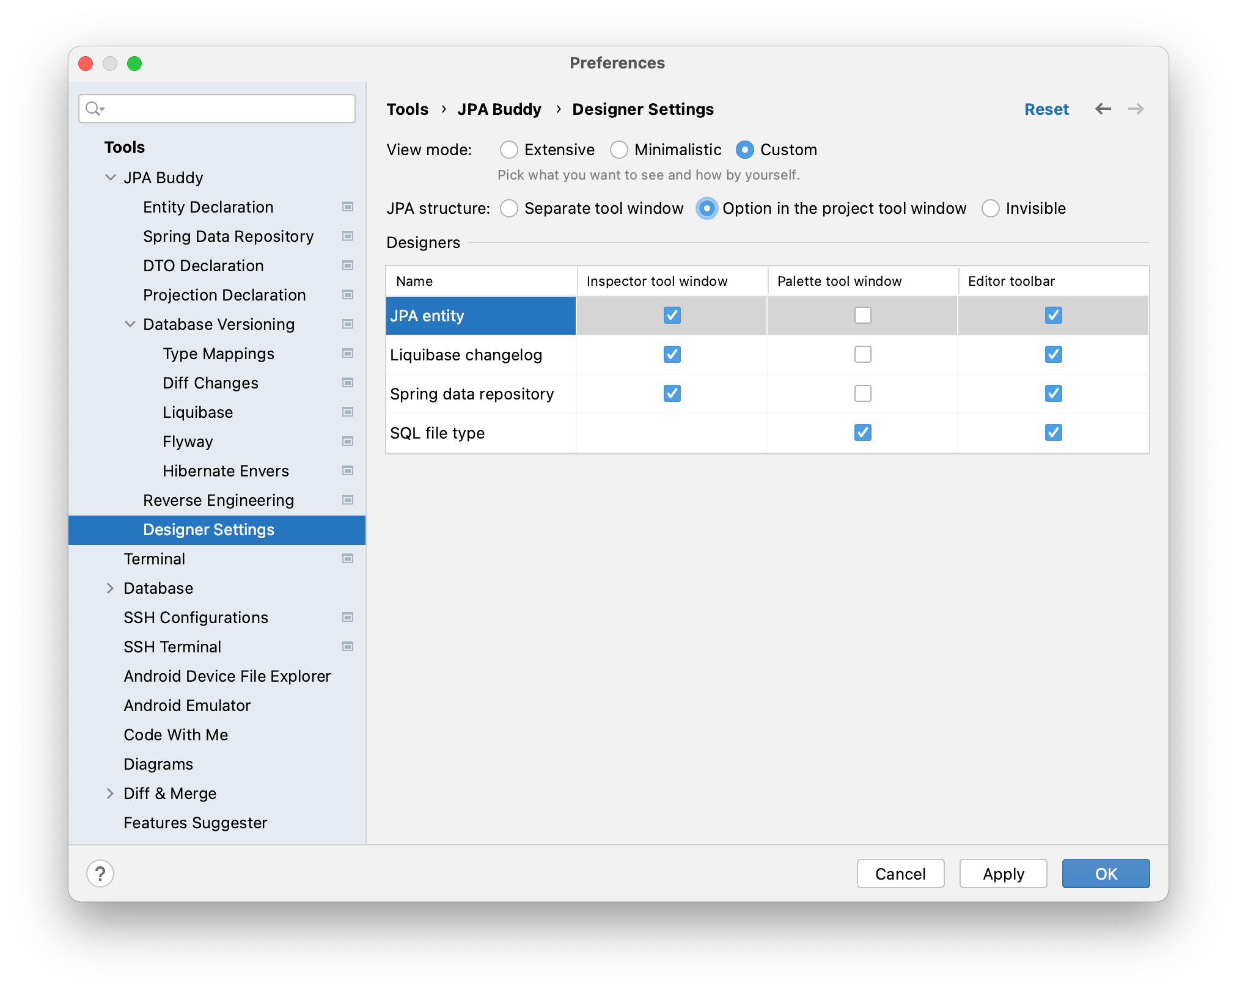The image size is (1237, 992).
Task: Collapse the Database Versioning node
Action: (x=130, y=324)
